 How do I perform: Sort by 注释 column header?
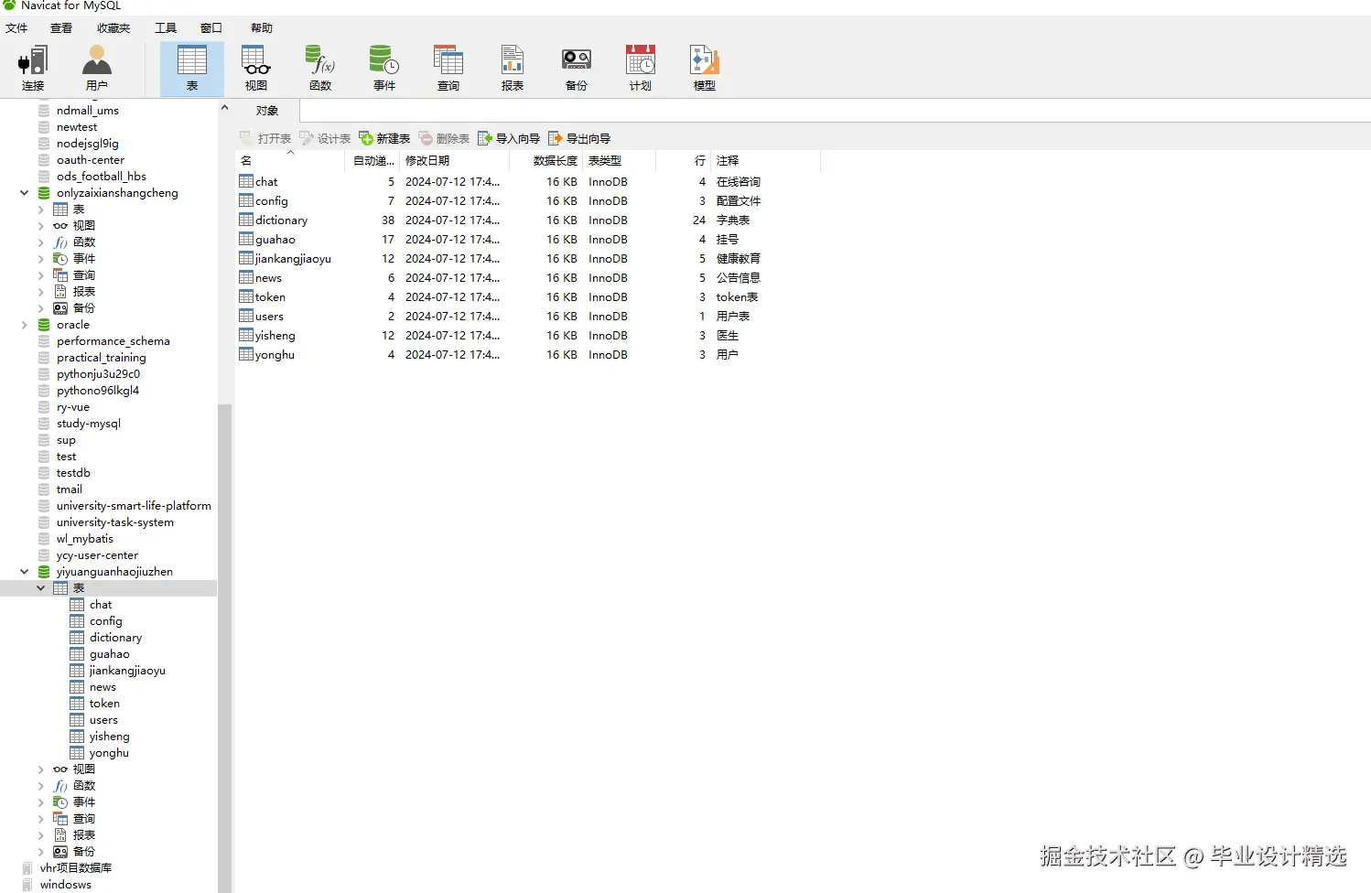coord(765,160)
